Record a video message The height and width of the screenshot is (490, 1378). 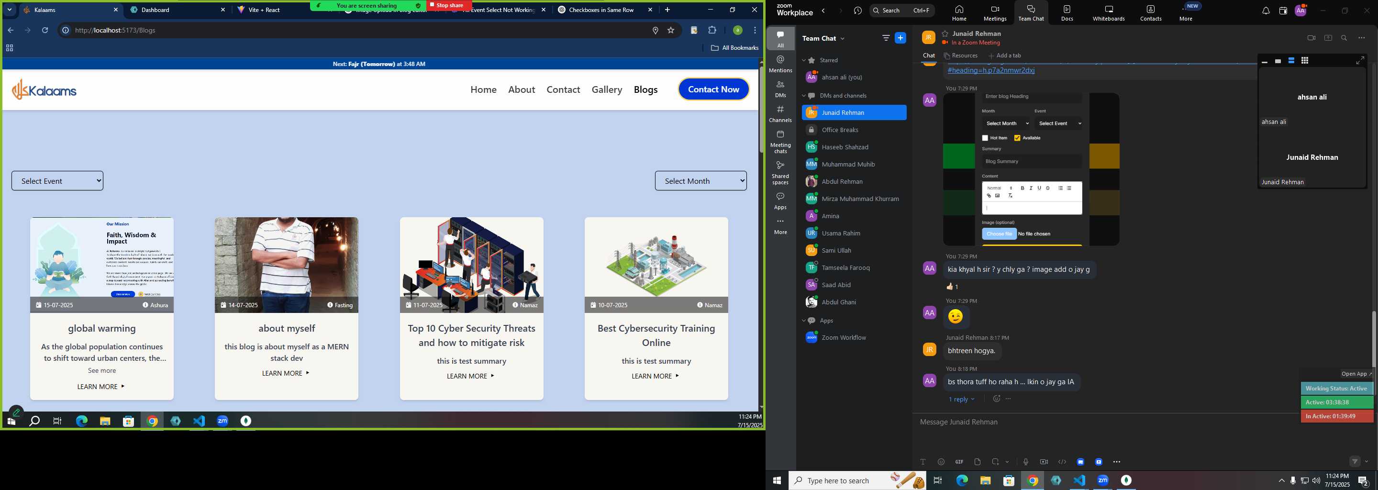pos(1044,462)
